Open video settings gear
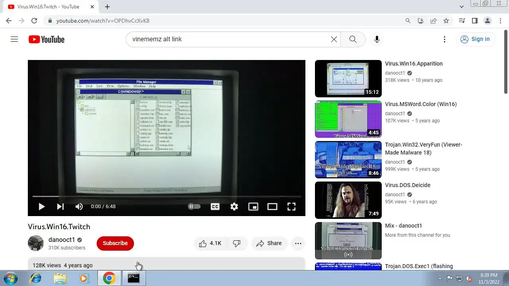Viewport: 509px width, 286px height. click(x=234, y=207)
